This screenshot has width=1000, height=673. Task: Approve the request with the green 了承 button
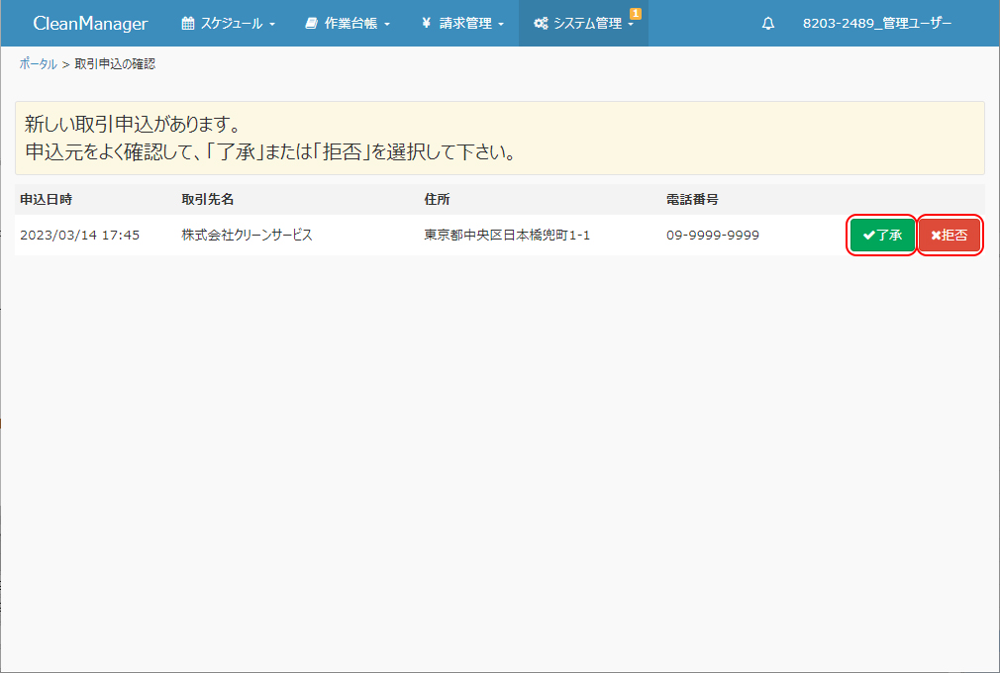coord(882,236)
